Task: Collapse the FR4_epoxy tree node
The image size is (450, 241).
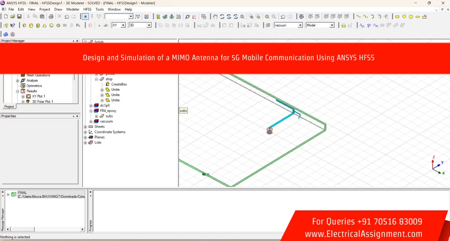Action: click(91, 111)
